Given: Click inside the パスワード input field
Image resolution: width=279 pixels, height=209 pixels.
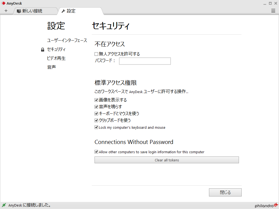Looking at the screenshot, I should 145,61.
